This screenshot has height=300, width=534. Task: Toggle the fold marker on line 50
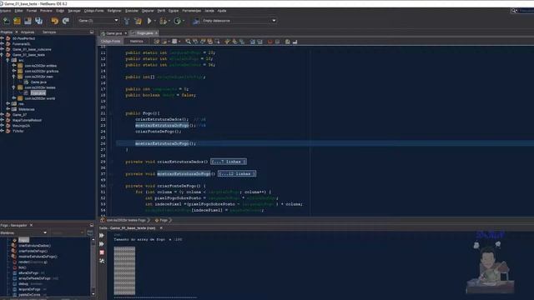(111, 186)
